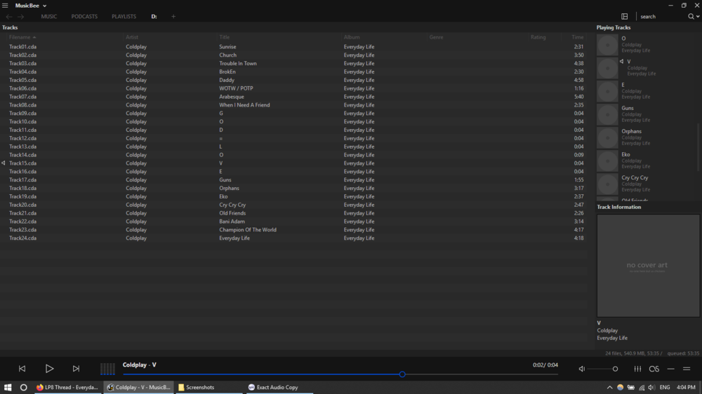
Task: Skip to the previous track
Action: click(22, 369)
